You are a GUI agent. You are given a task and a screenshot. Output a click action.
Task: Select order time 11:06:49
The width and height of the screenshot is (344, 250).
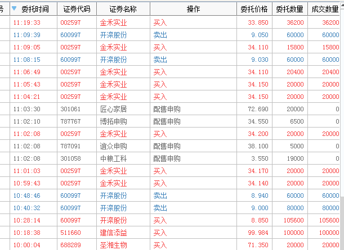[27, 72]
